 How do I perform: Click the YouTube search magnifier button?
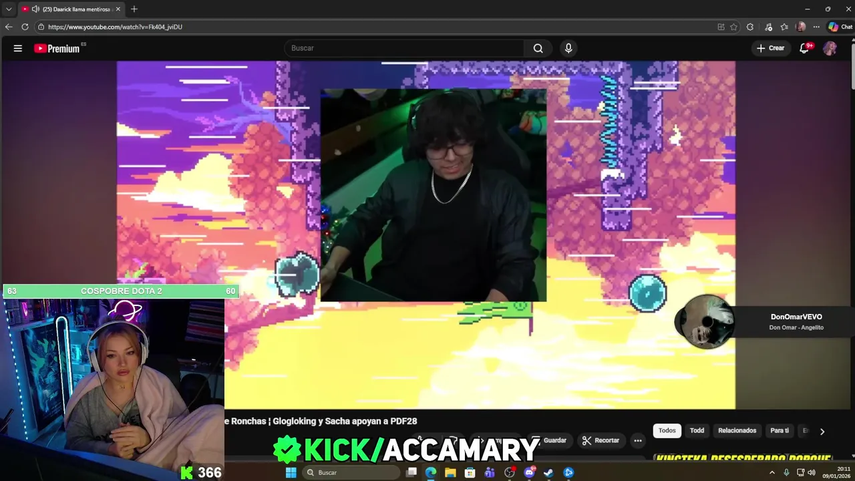(x=538, y=48)
